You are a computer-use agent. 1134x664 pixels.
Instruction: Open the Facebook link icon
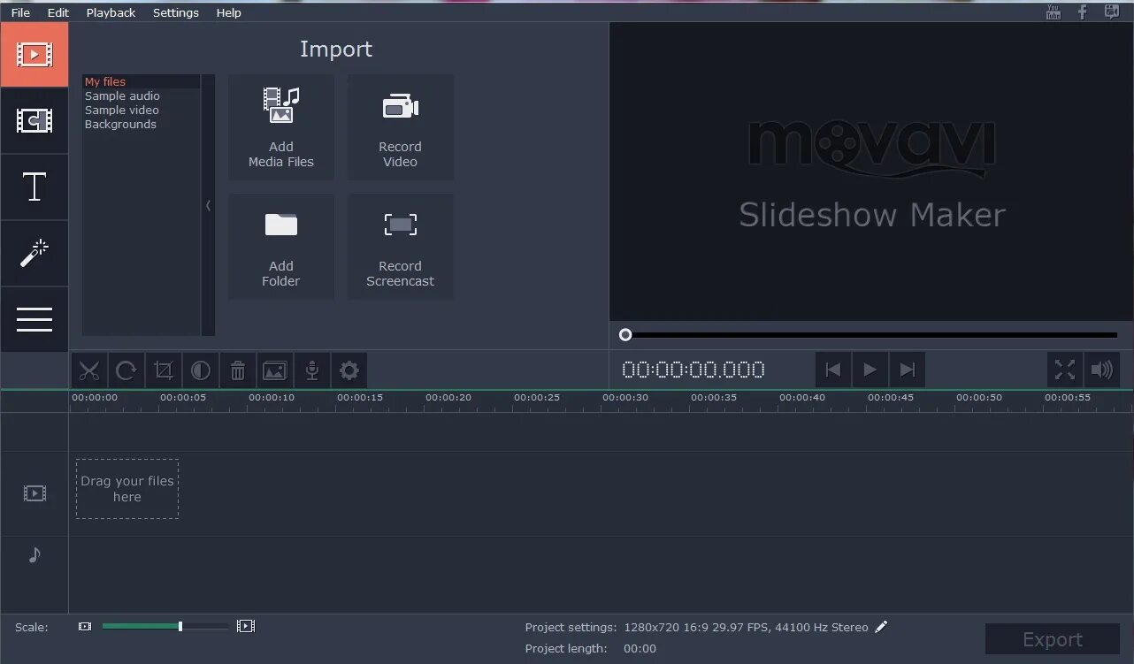tap(1082, 11)
